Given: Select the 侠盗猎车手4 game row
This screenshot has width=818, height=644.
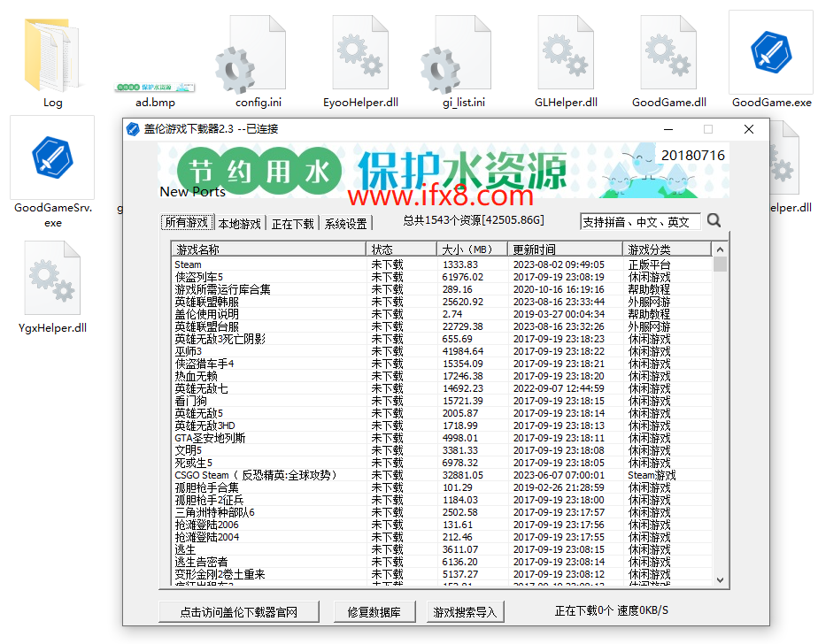Looking at the screenshot, I should pos(442,364).
